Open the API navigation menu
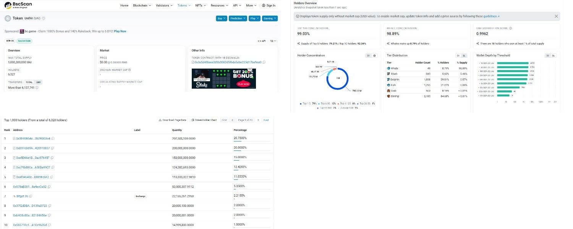 click(237, 5)
